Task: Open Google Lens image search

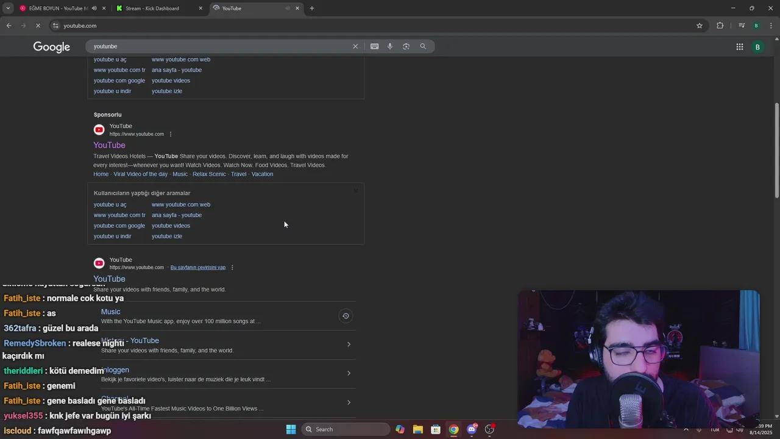Action: click(406, 46)
